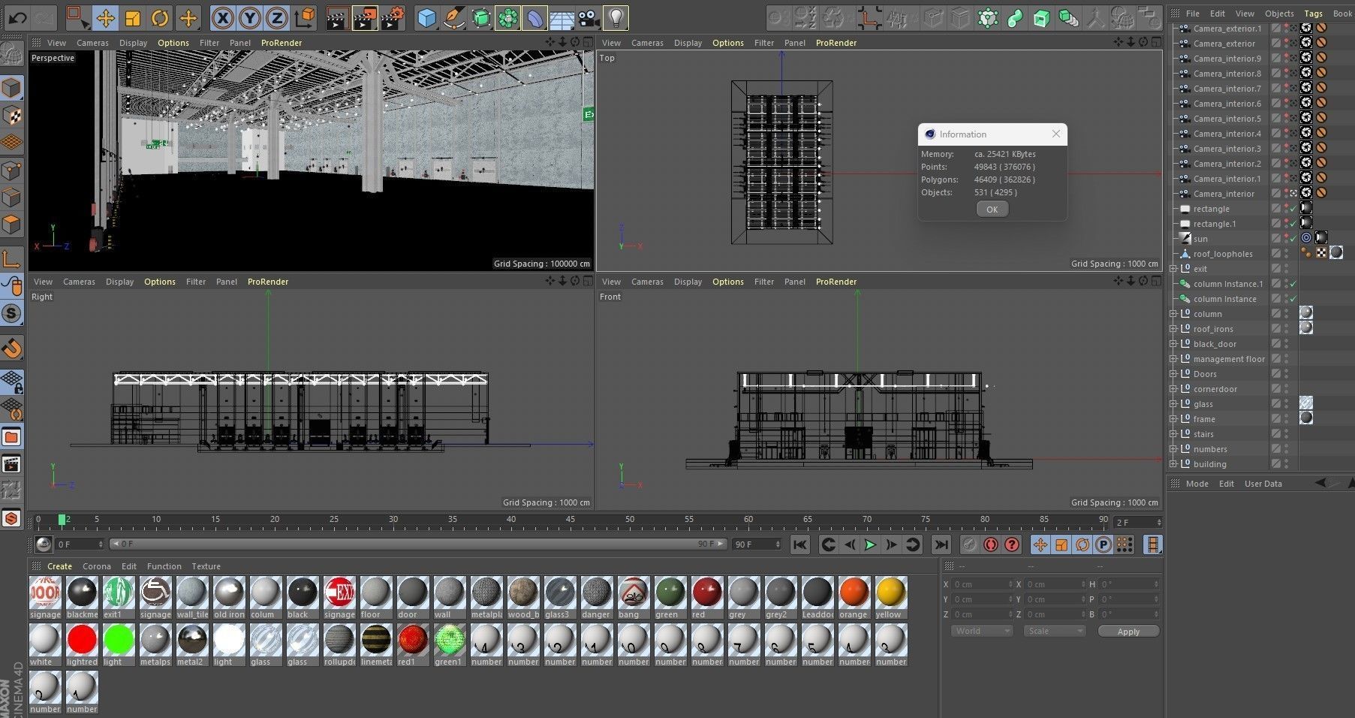Play the animation forward
1355x718 pixels.
[x=870, y=545]
